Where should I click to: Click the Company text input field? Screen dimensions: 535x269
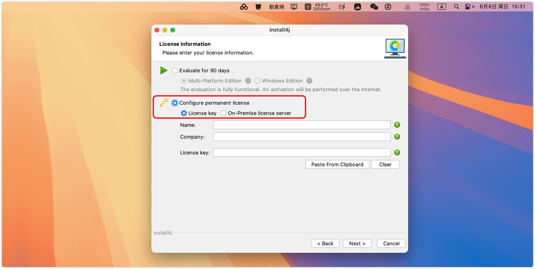[301, 137]
